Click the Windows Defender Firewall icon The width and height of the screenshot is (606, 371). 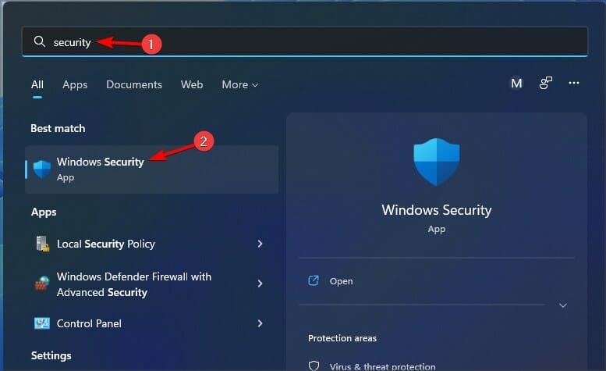tap(42, 284)
